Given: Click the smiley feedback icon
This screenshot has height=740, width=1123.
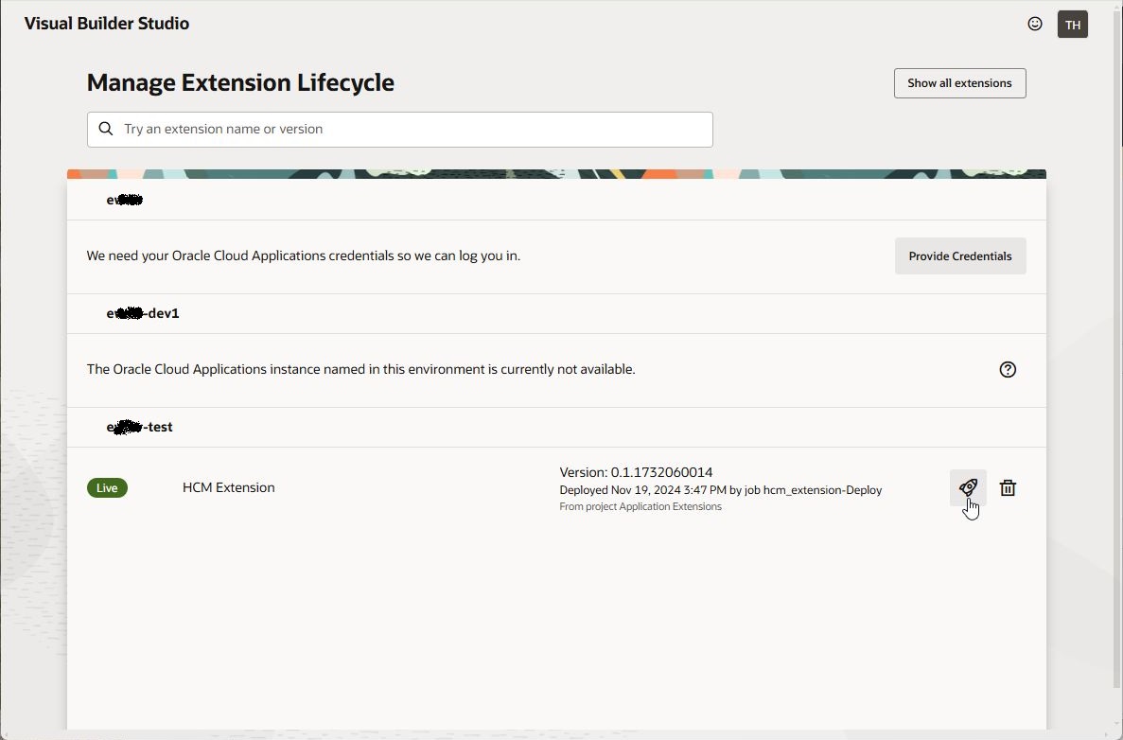Looking at the screenshot, I should click(1035, 24).
